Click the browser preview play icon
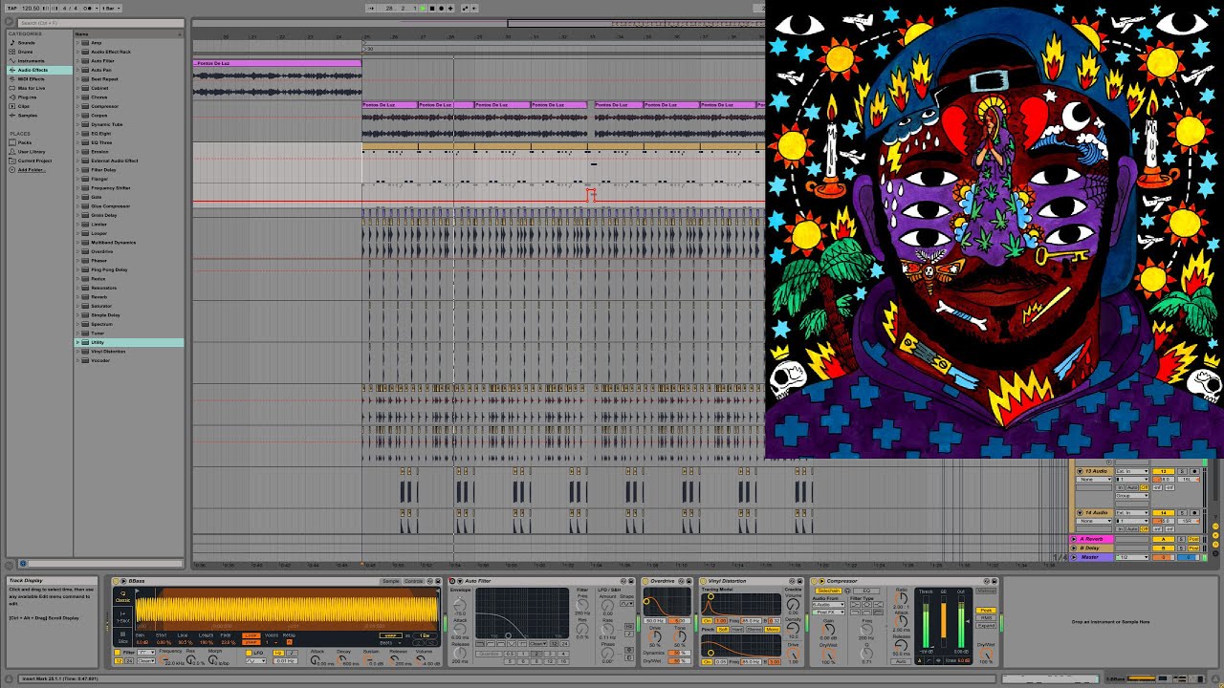The width and height of the screenshot is (1224, 688). tap(23, 564)
